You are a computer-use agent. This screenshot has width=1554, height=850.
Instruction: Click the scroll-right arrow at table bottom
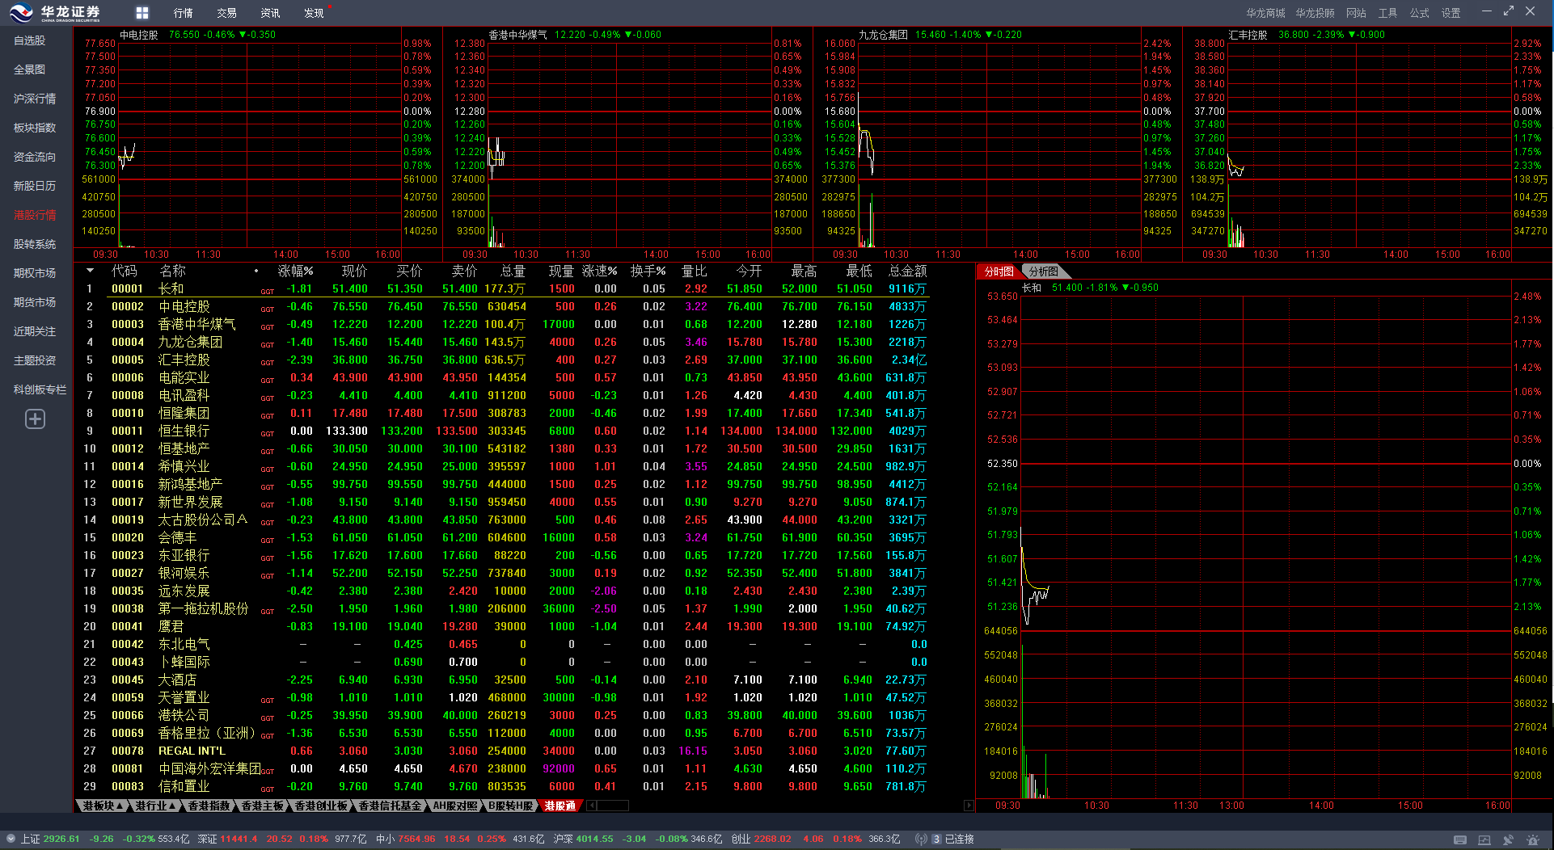pos(969,806)
